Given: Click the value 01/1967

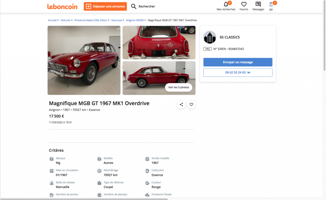Looking at the screenshot, I should coord(61,175).
